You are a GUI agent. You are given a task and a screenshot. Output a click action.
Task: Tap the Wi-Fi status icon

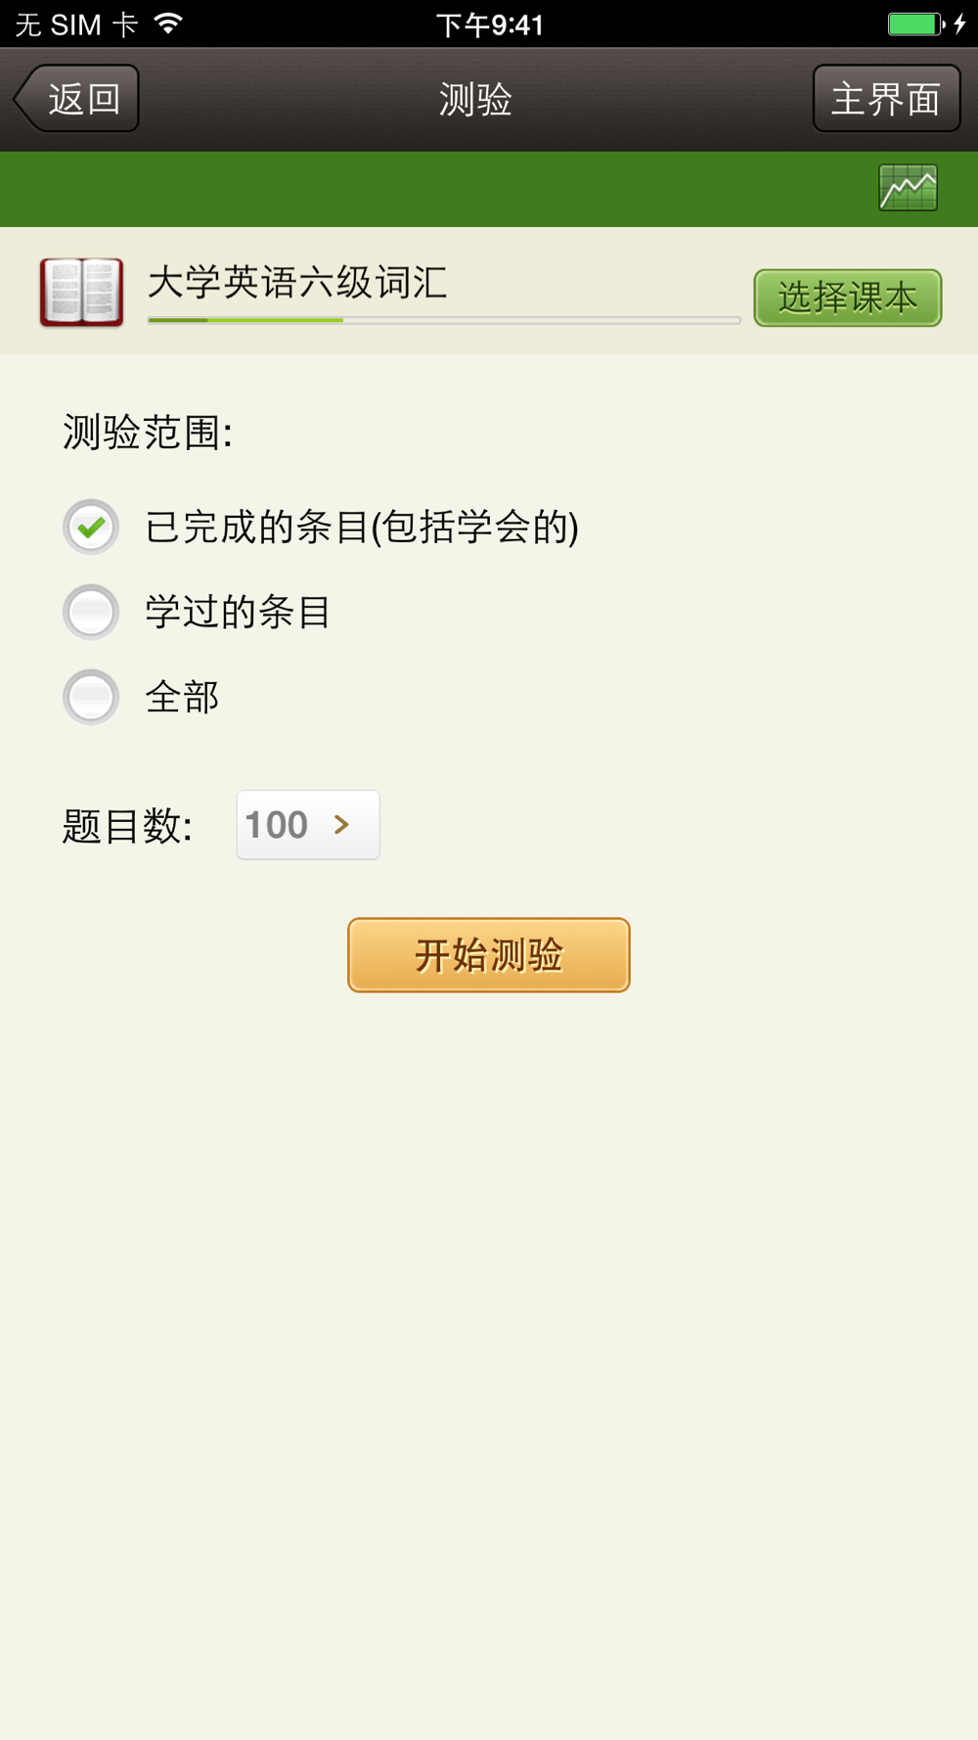point(169,23)
